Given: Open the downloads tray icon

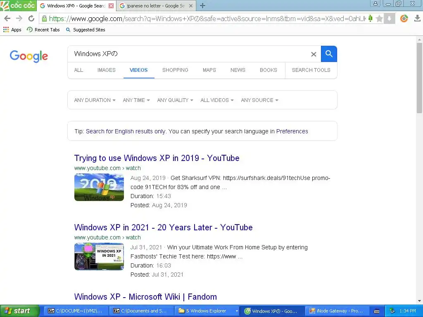Looking at the screenshot, I should pyautogui.click(x=417, y=18).
